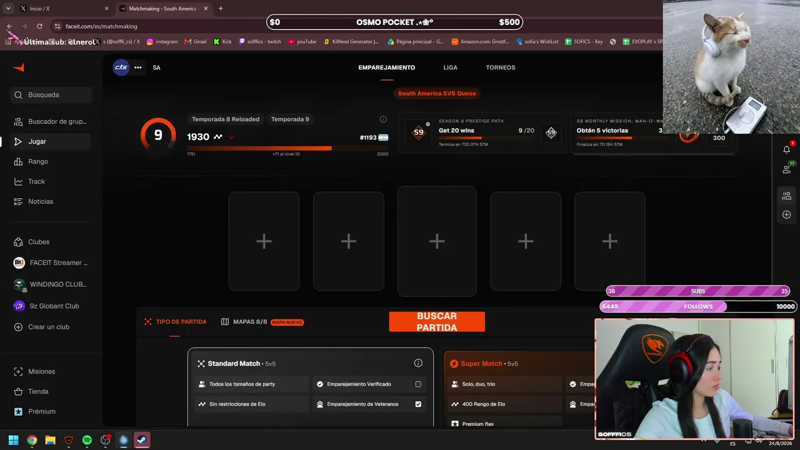Open Clubes section in sidebar
The height and width of the screenshot is (450, 800).
tap(51, 242)
